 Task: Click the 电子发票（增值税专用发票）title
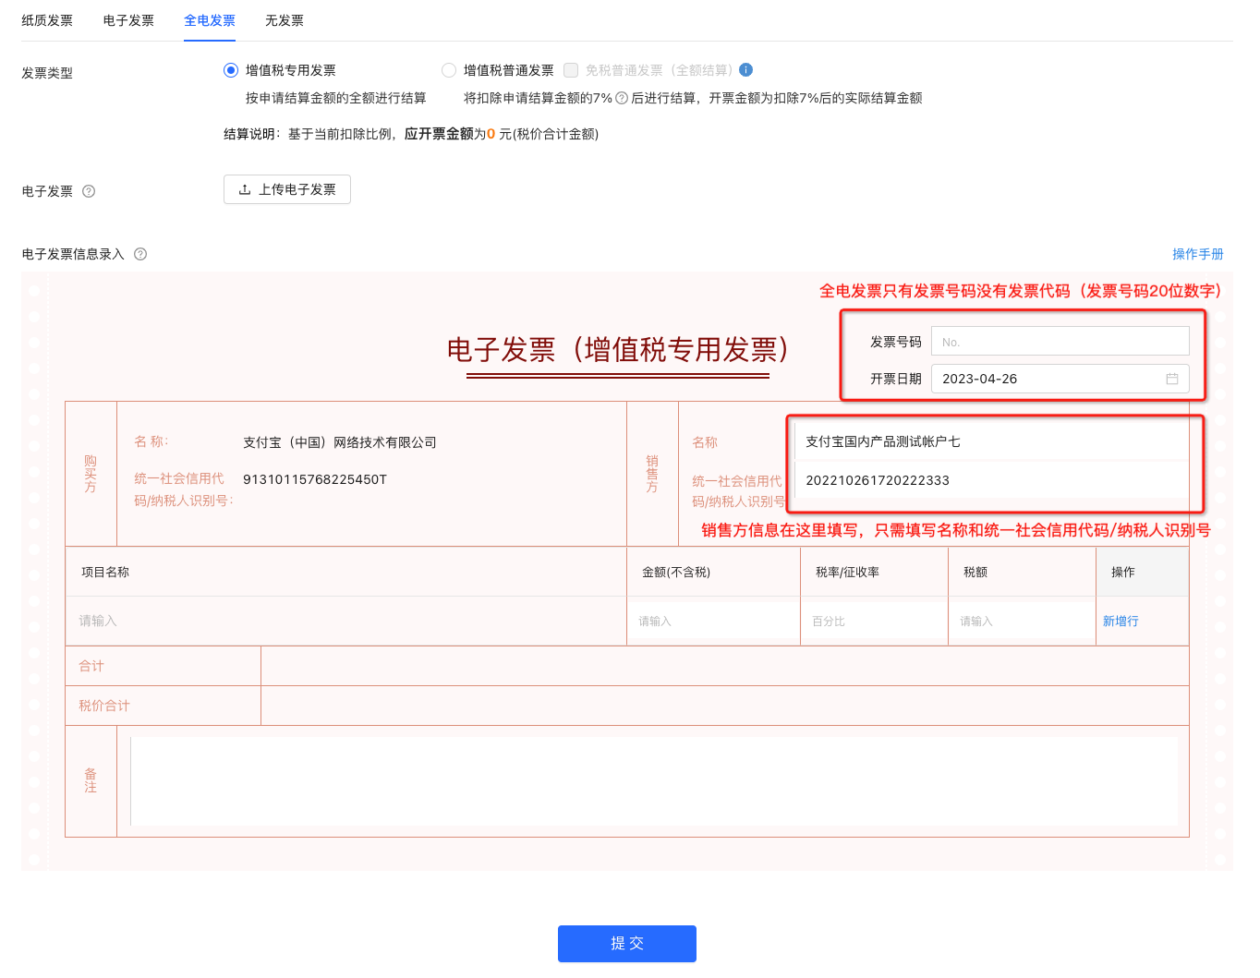tap(618, 350)
